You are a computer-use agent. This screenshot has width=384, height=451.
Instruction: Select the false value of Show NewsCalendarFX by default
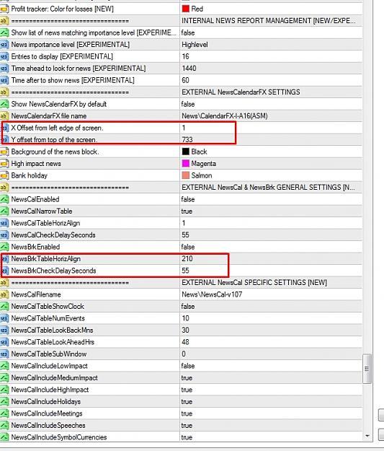point(188,104)
